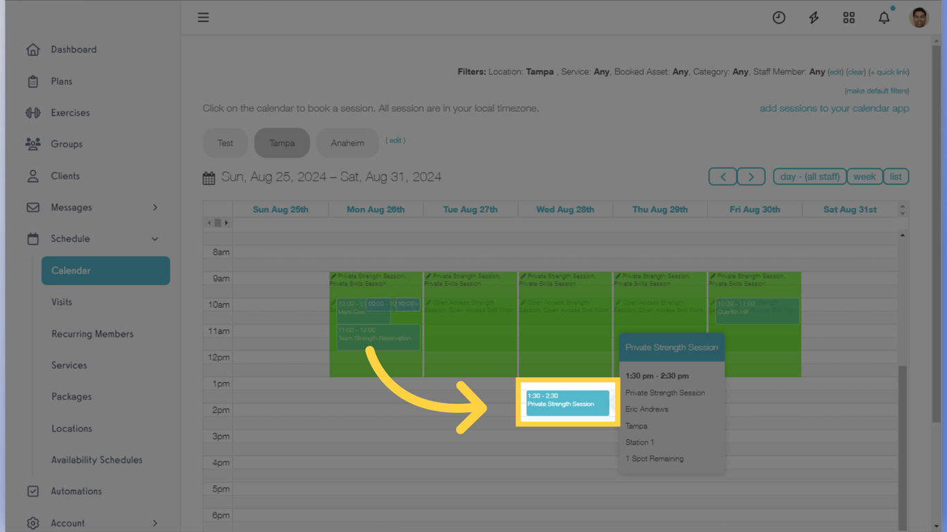Switch to the week calendar view
Image resolution: width=947 pixels, height=532 pixels.
(x=865, y=176)
